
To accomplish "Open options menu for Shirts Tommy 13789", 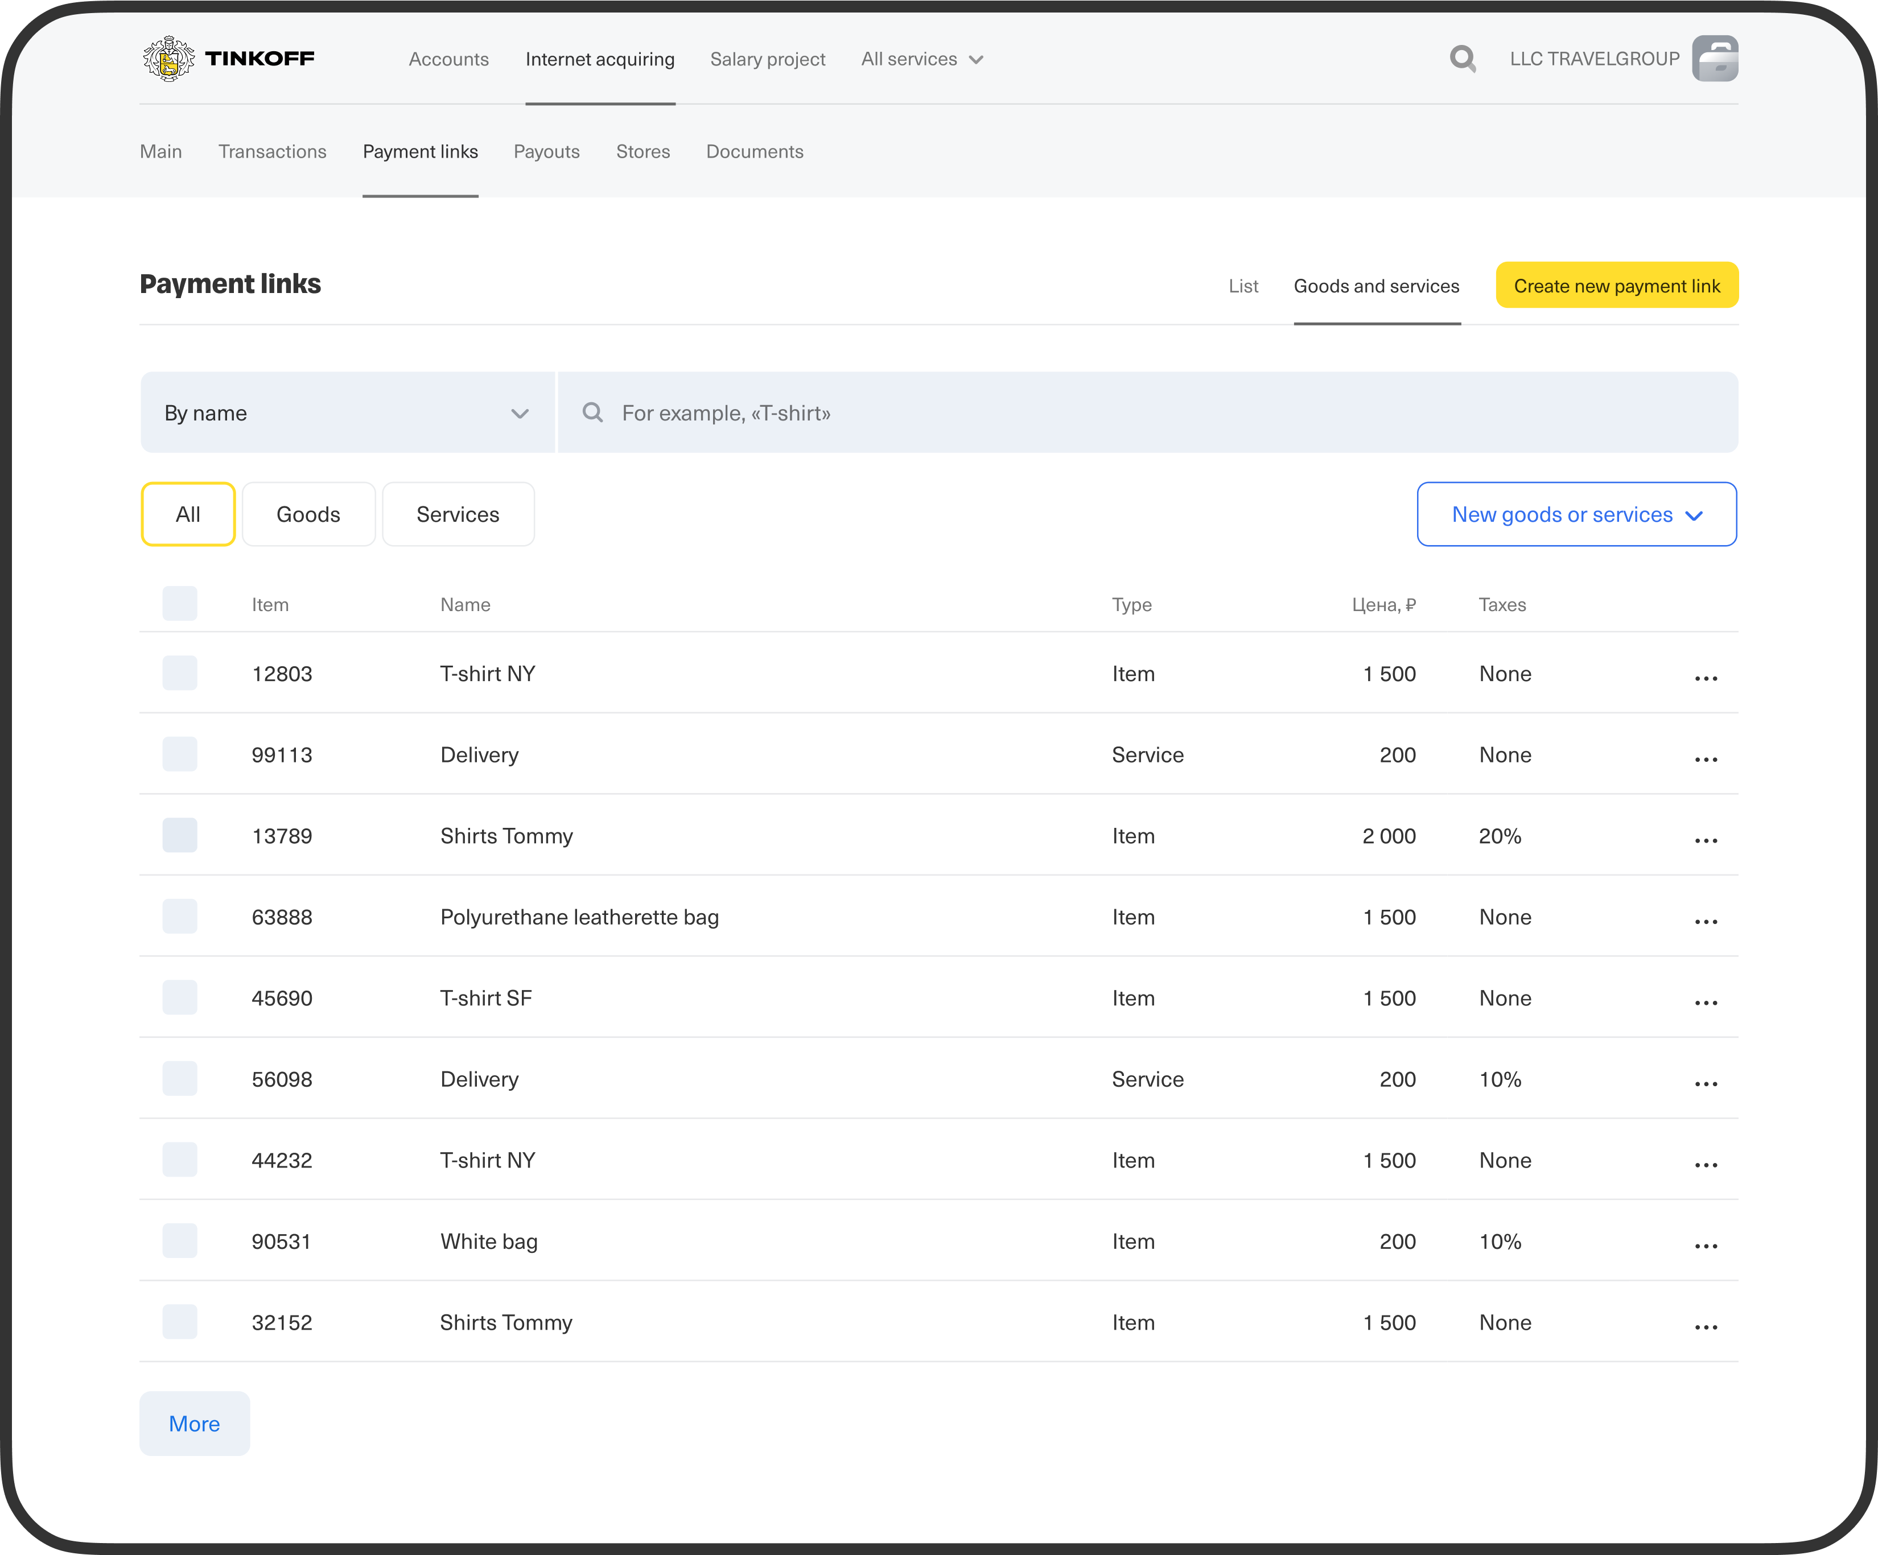I will [x=1706, y=840].
